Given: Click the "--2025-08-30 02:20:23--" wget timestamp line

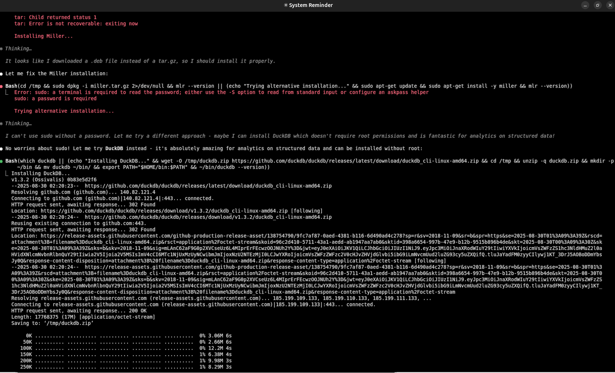Looking at the screenshot, I should click(x=172, y=185).
